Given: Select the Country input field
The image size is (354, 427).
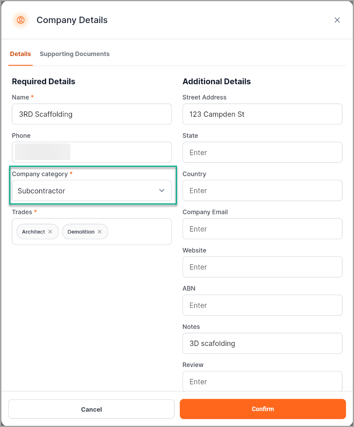Looking at the screenshot, I should tap(262, 191).
